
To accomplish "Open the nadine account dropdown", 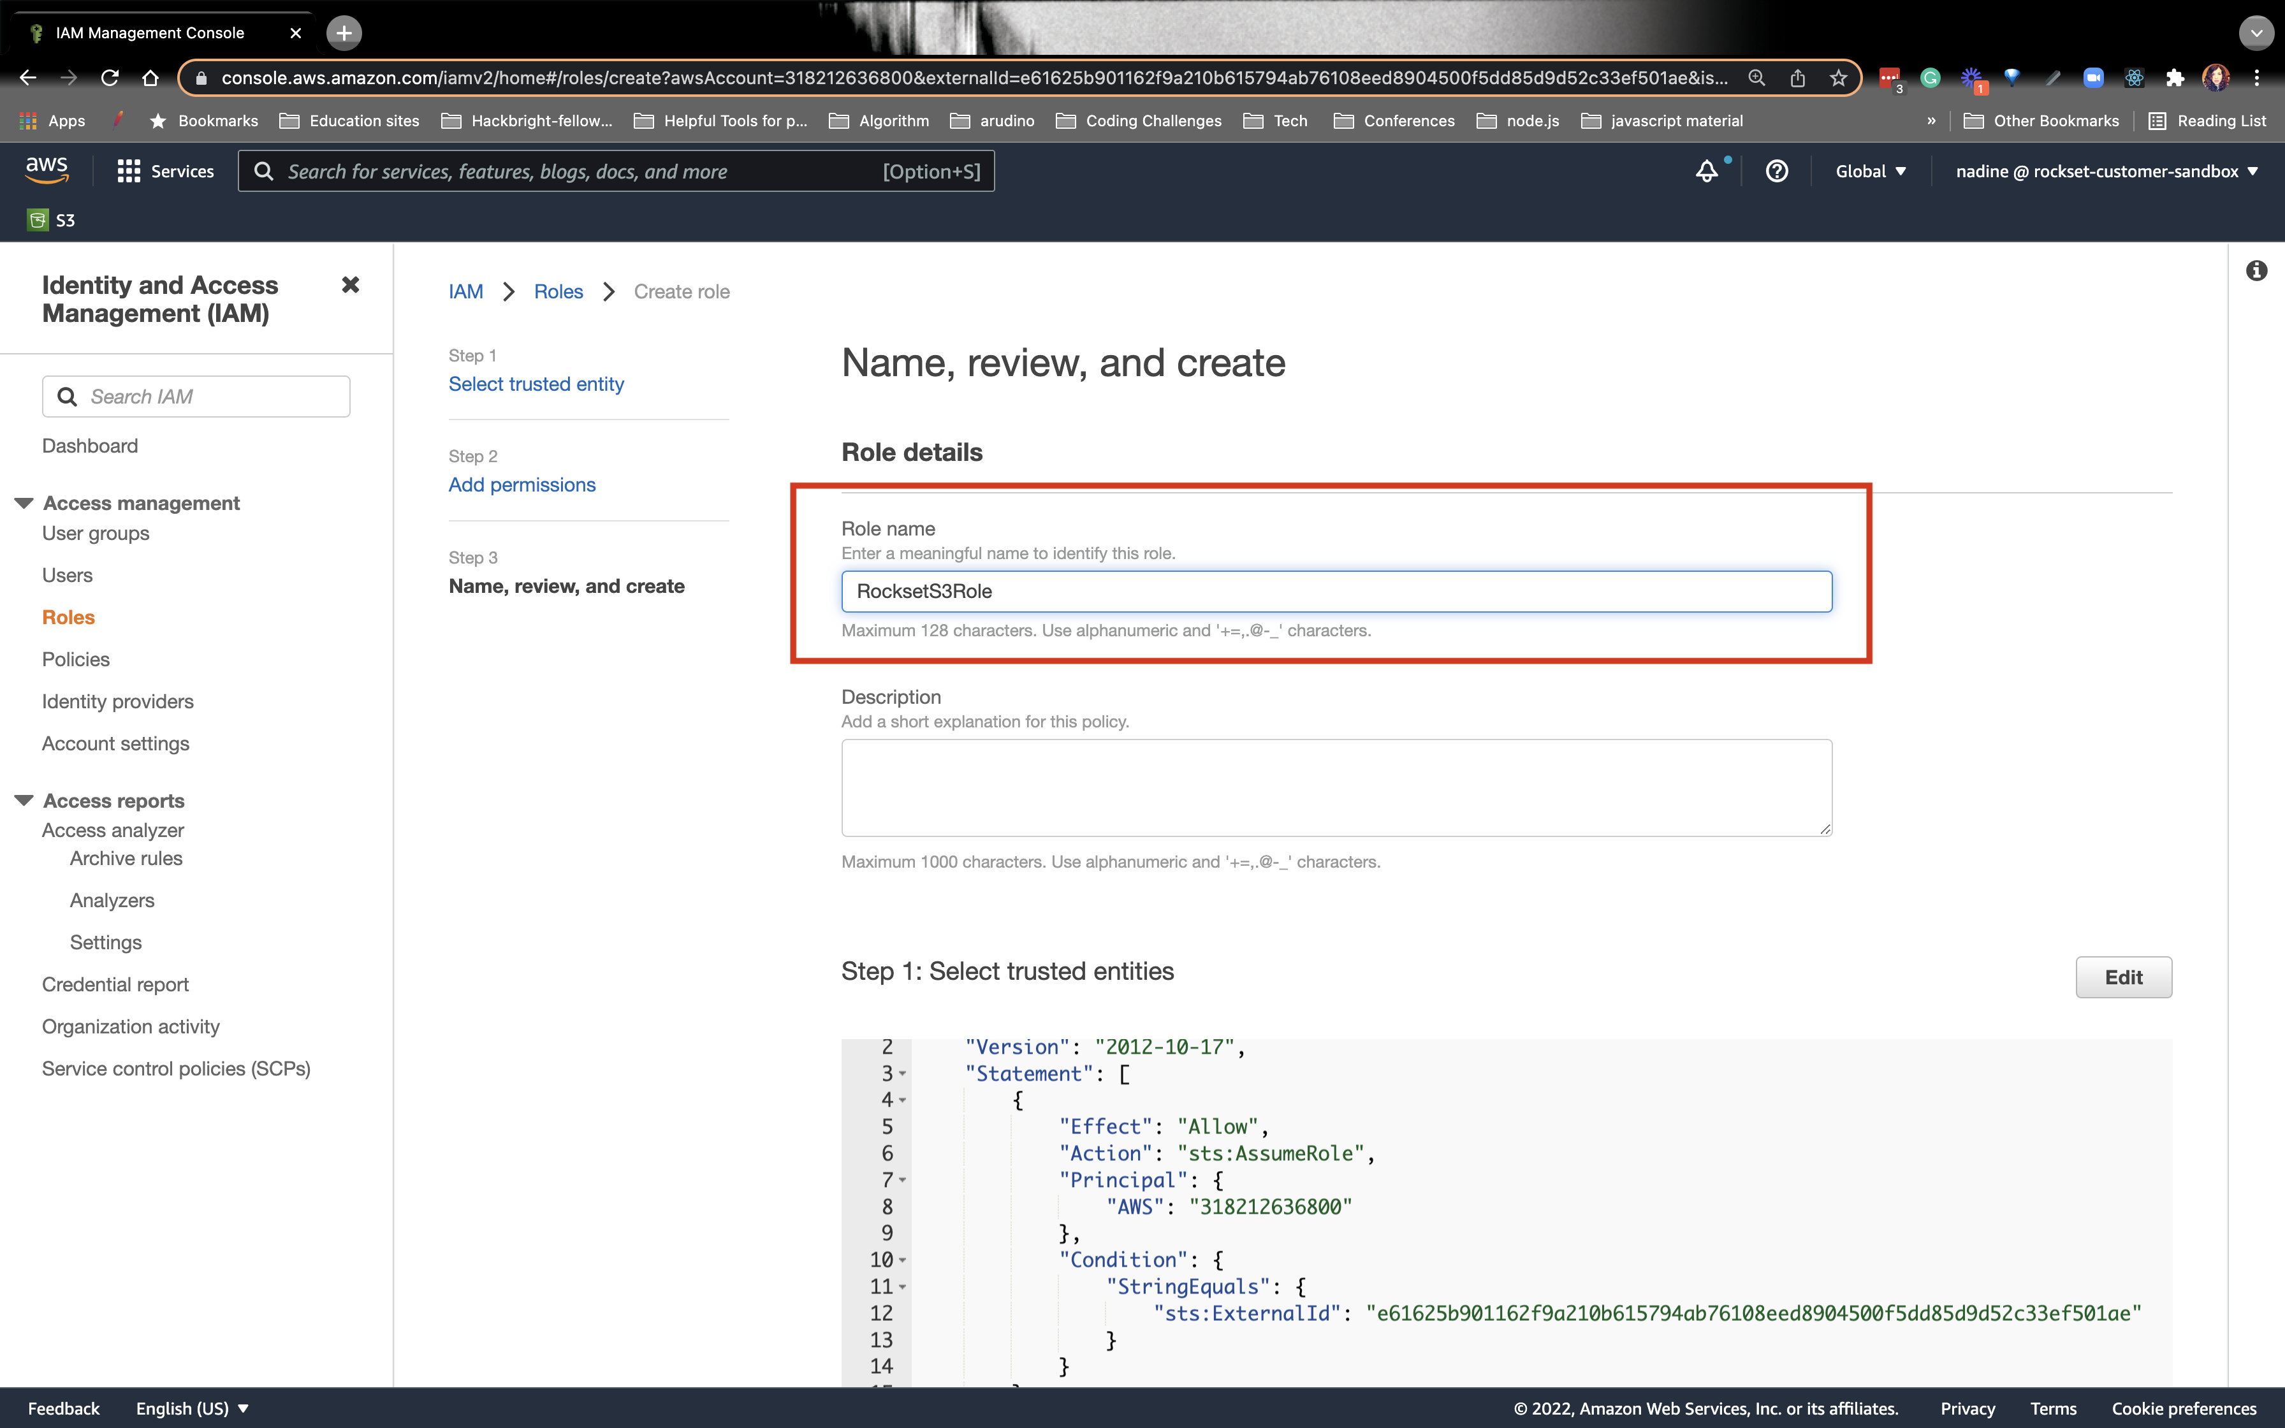I will click(2106, 171).
